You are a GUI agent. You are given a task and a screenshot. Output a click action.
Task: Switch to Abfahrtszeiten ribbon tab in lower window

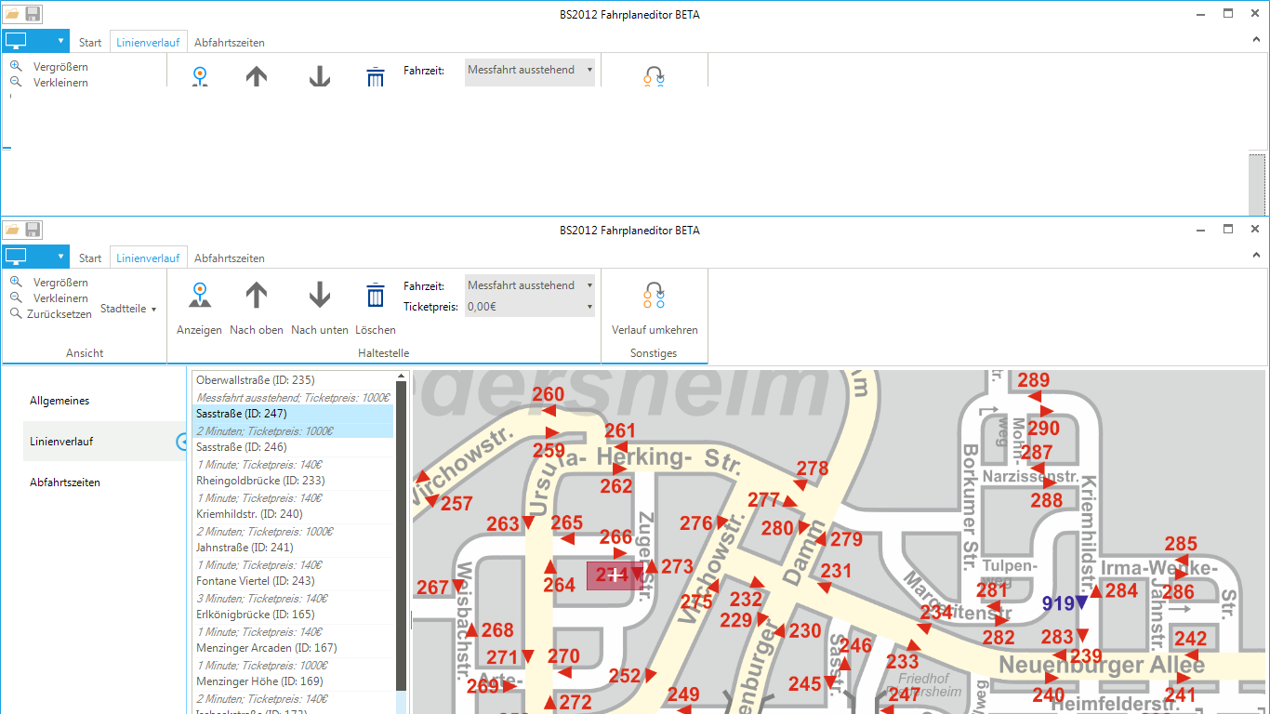pyautogui.click(x=229, y=258)
